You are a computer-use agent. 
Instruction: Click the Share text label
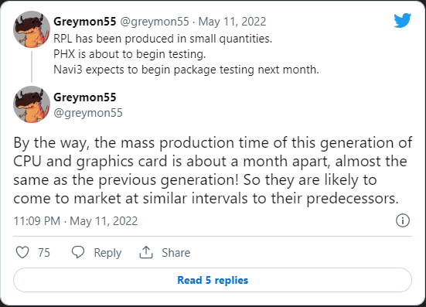[x=176, y=253]
